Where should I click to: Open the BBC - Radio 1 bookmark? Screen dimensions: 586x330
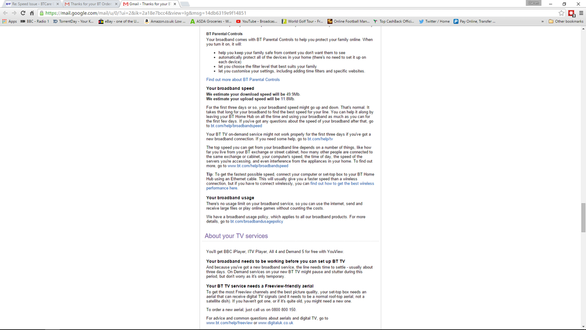click(x=35, y=21)
